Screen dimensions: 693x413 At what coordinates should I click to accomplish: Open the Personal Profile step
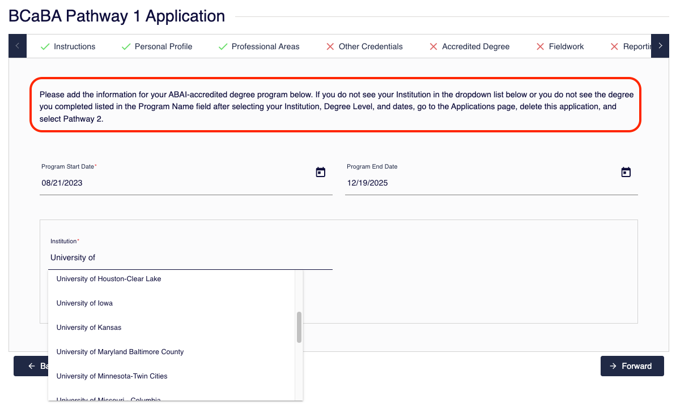(x=157, y=46)
